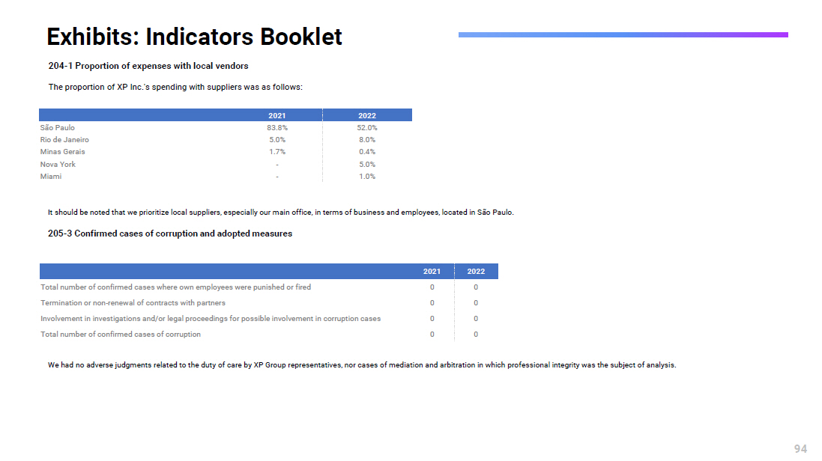Select the Miami row label
The image size is (822, 461).
pos(51,177)
